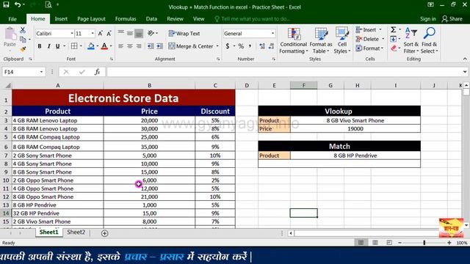Open Cell Styles gallery
470x264 pixels.
coord(342,40)
